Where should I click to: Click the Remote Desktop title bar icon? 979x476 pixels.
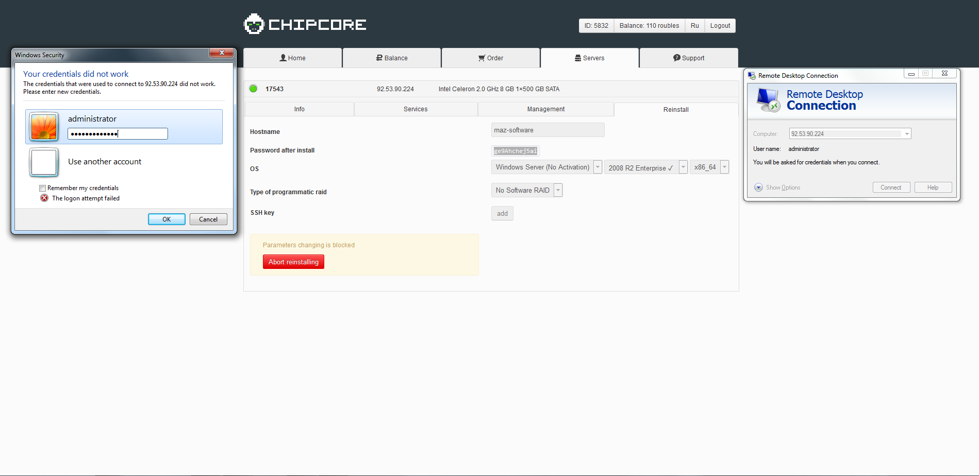tap(752, 76)
